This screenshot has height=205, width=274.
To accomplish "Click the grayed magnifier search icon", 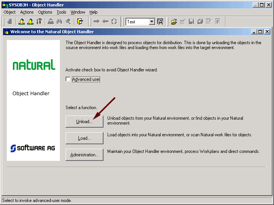I will 68,22.
